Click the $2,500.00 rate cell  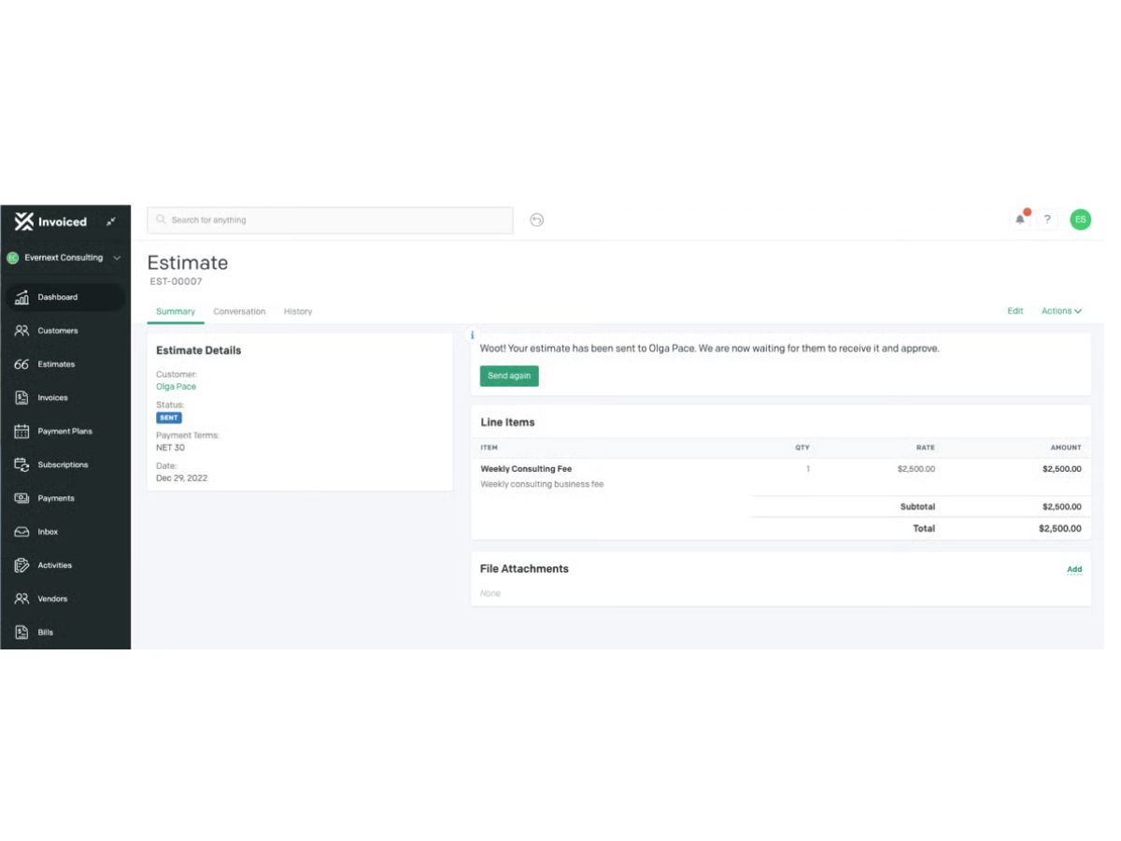[915, 469]
